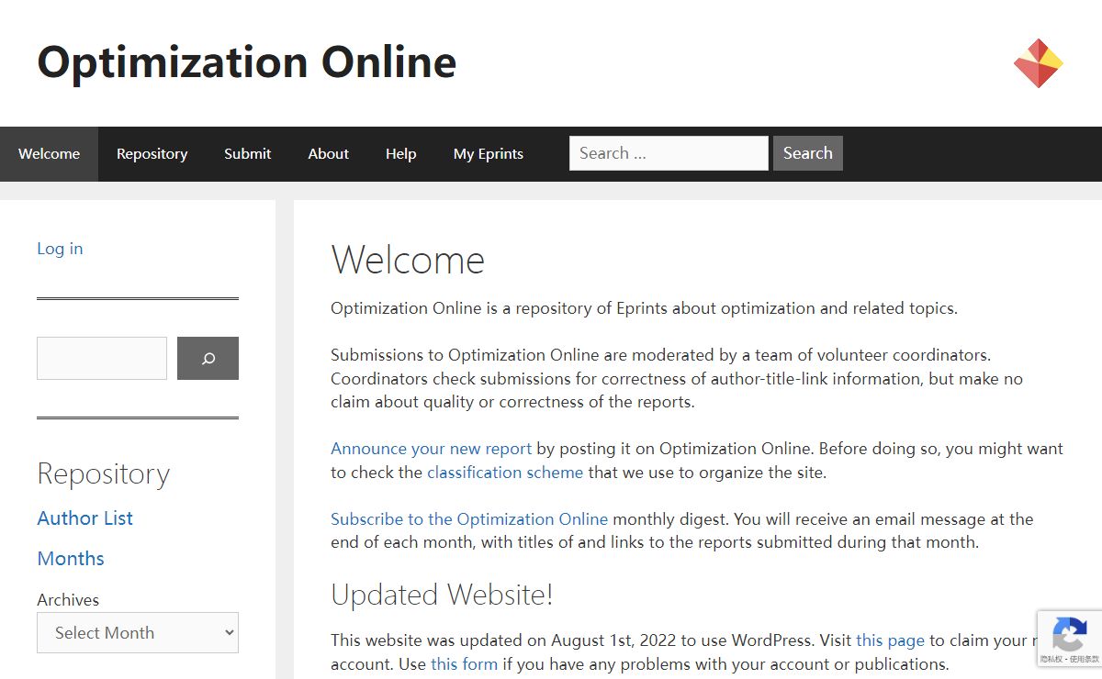Viewport: 1102px width, 679px height.
Task: Follow the Announce your new report link
Action: click(431, 449)
